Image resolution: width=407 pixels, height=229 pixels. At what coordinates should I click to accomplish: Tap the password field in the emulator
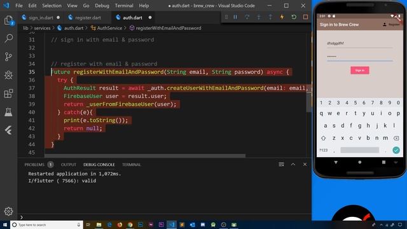coord(360,57)
